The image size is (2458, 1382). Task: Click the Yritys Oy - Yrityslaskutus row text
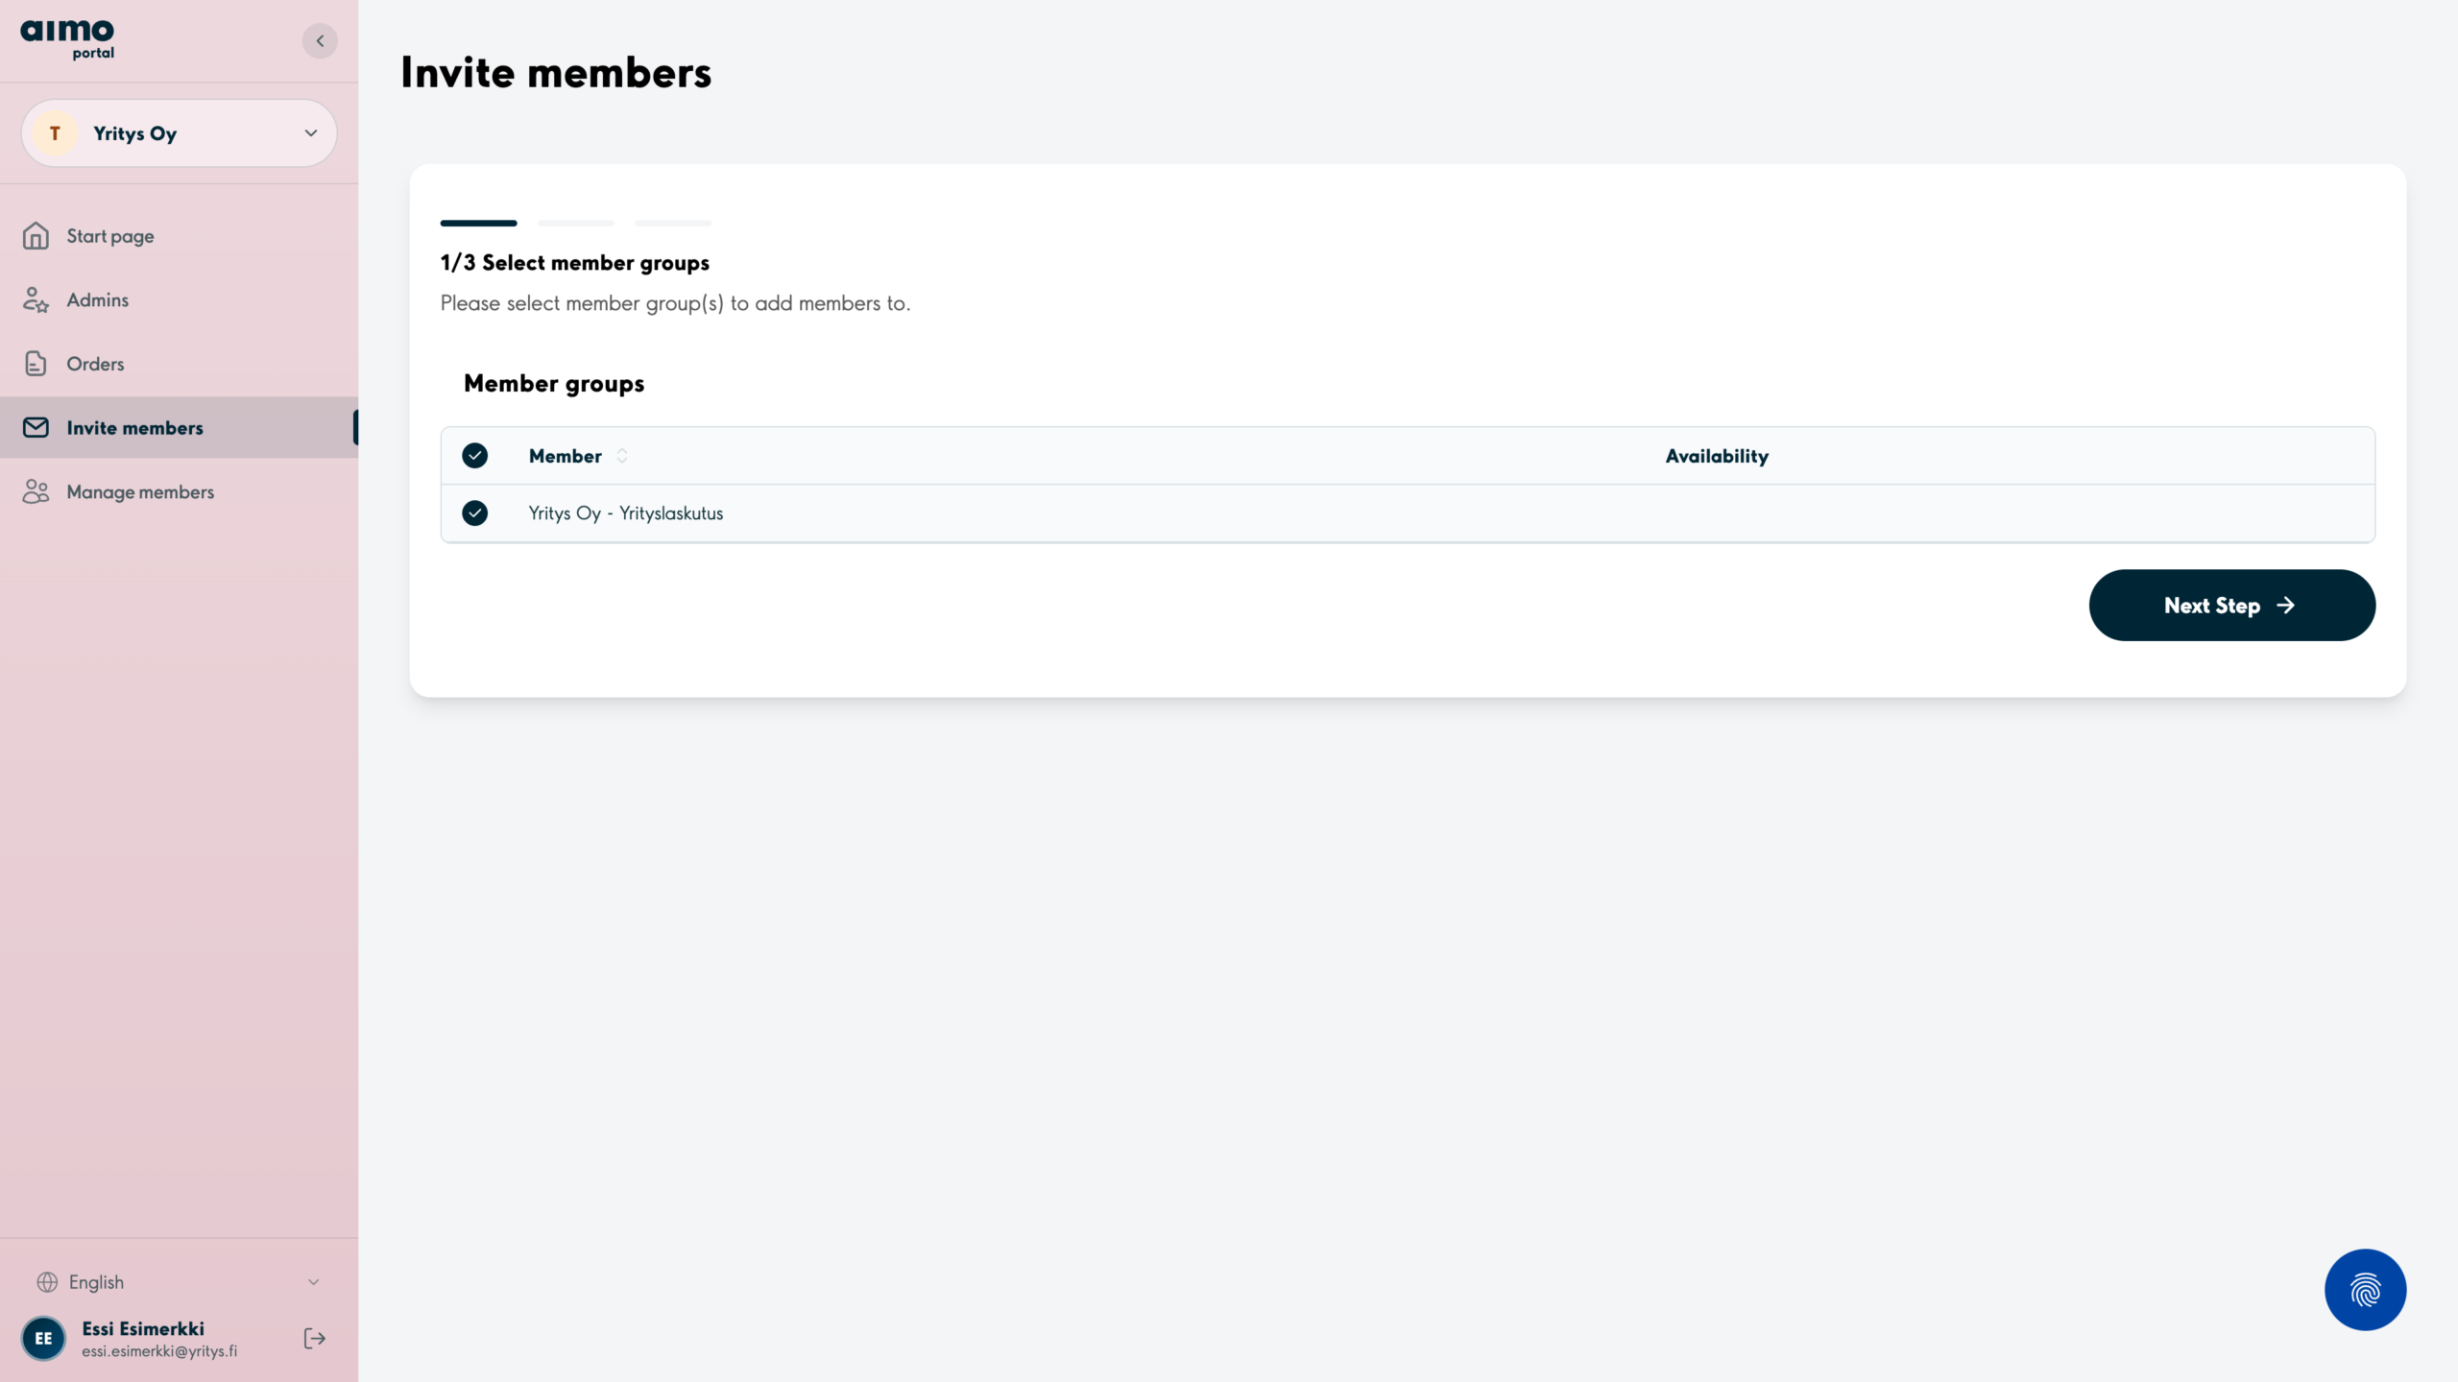[625, 513]
